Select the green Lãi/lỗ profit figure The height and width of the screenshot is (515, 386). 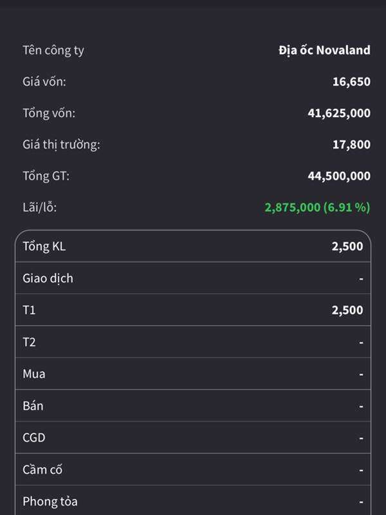pos(317,207)
